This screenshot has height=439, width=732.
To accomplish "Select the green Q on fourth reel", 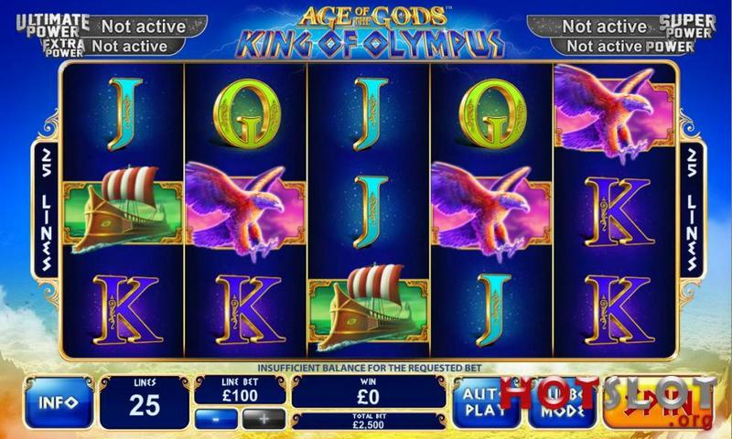I will coord(492,114).
